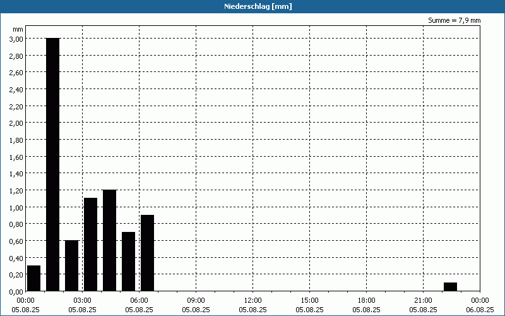Click the 3,00 y-axis value
This screenshot has width=505, height=316.
(x=16, y=39)
